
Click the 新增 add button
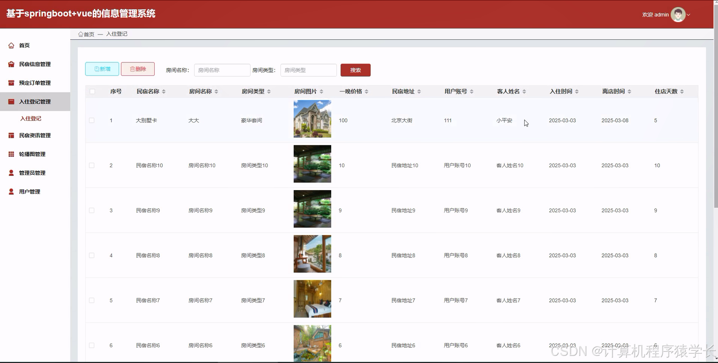point(102,69)
